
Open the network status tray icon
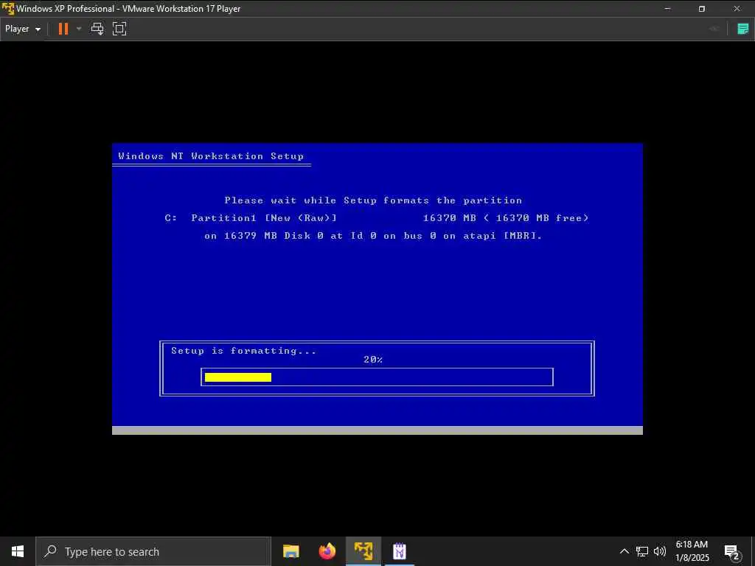click(642, 551)
